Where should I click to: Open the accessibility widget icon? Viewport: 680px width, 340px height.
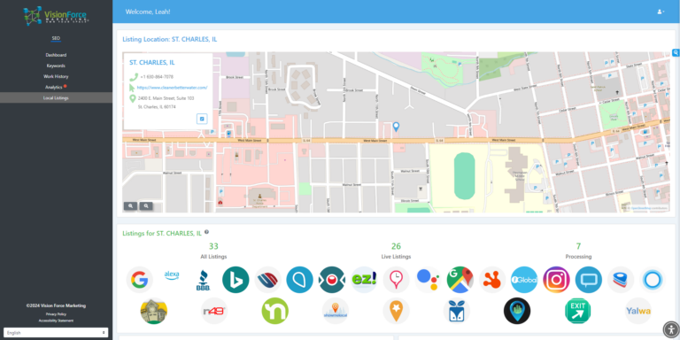(670, 329)
